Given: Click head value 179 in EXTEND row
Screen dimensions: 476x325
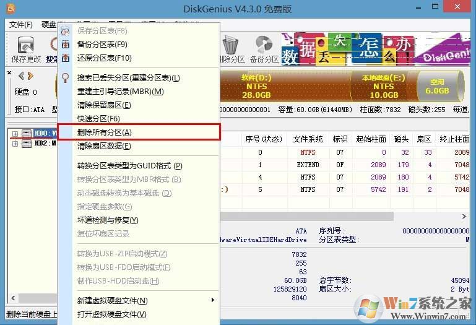Looking at the screenshot, I should [403, 165].
